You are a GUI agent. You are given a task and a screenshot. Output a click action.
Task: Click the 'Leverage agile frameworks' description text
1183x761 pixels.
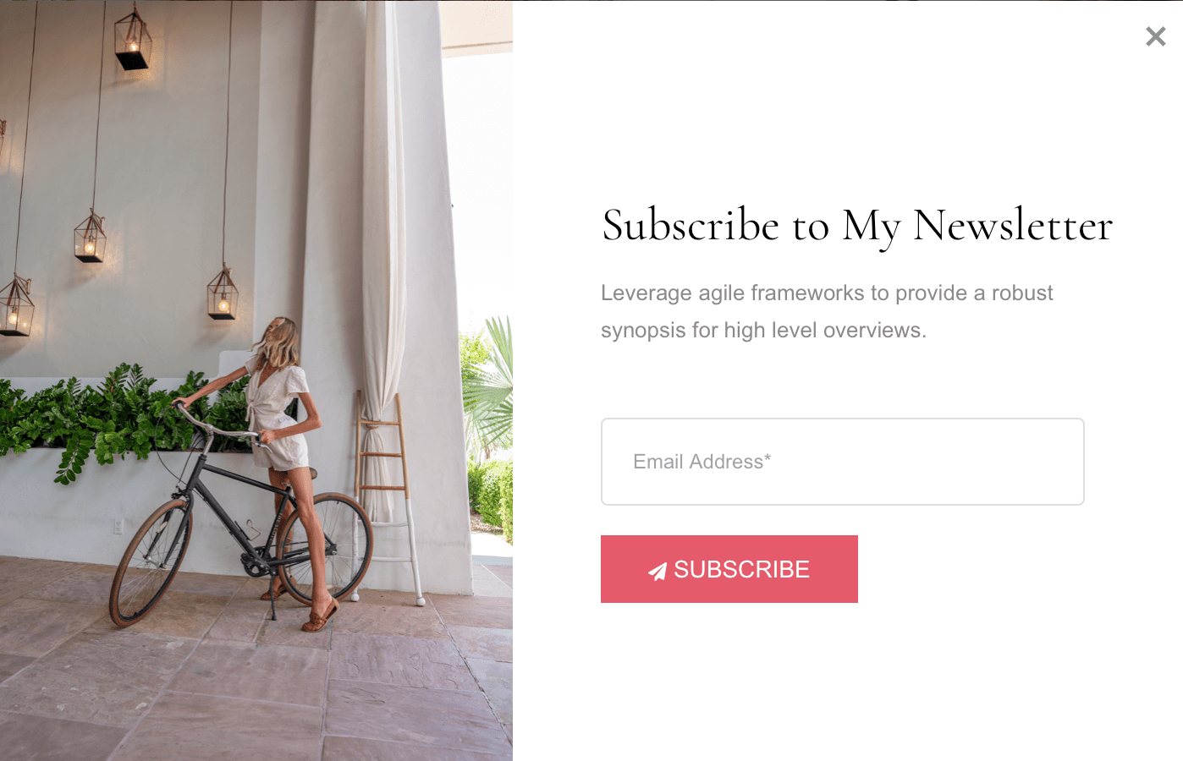(827, 311)
